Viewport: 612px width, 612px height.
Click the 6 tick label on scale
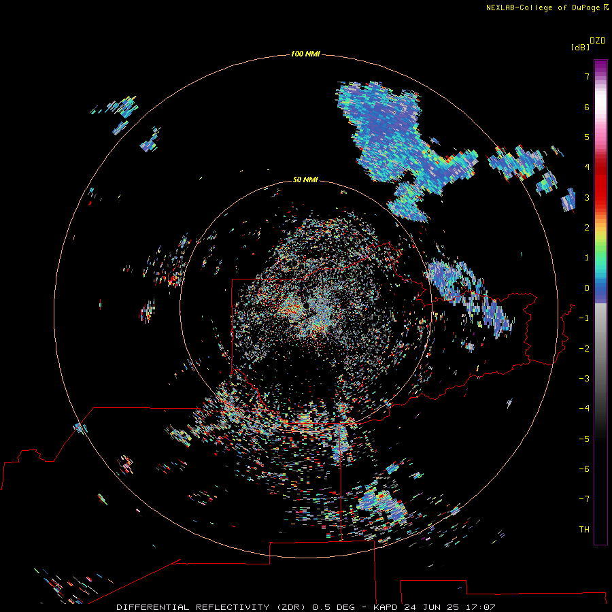[587, 107]
